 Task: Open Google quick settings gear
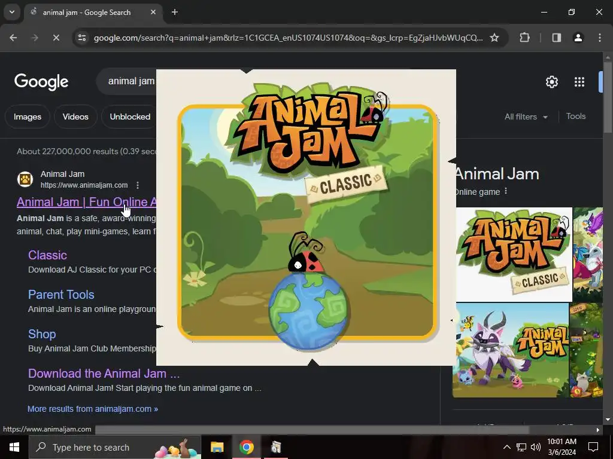tap(551, 82)
